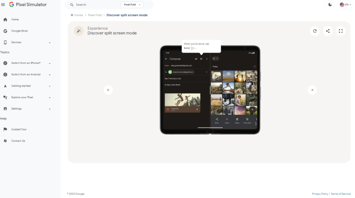This screenshot has height=198, width=355.
Task: Tap the back arrow beside Compose
Action: click(x=166, y=59)
